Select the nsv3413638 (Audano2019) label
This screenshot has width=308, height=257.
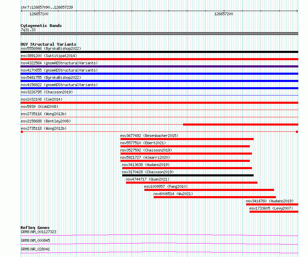tap(146, 165)
